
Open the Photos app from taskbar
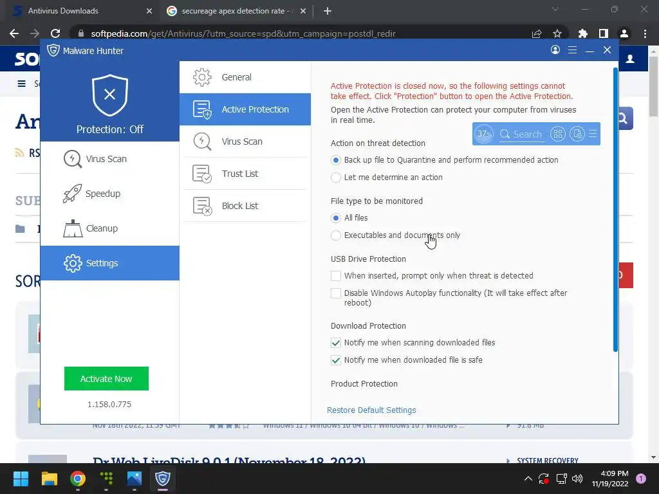click(x=135, y=479)
